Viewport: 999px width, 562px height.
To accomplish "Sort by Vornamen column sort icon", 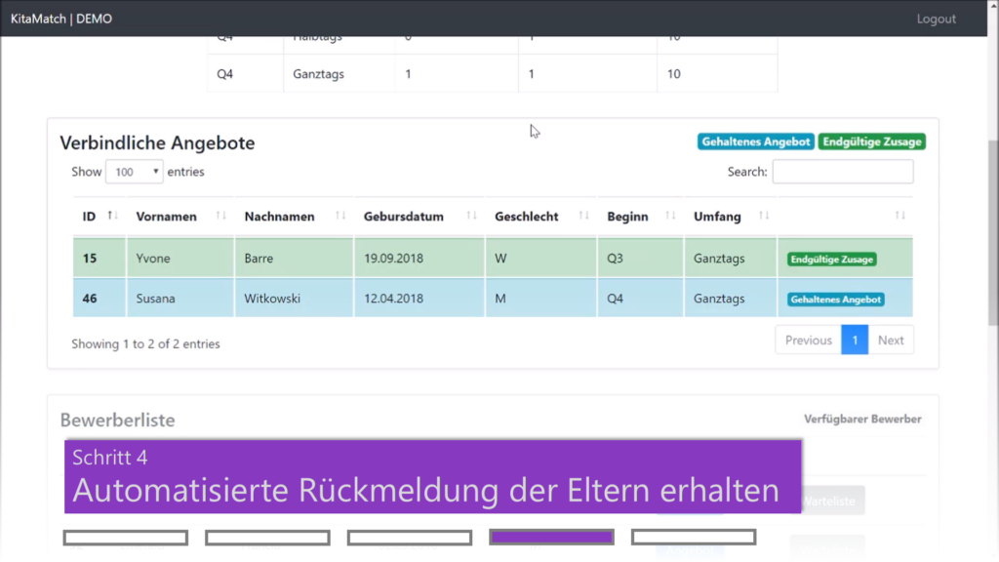I will coord(220,216).
